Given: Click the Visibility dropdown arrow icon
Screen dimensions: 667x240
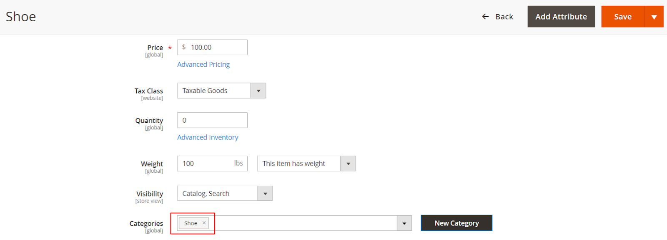Looking at the screenshot, I should (x=265, y=194).
